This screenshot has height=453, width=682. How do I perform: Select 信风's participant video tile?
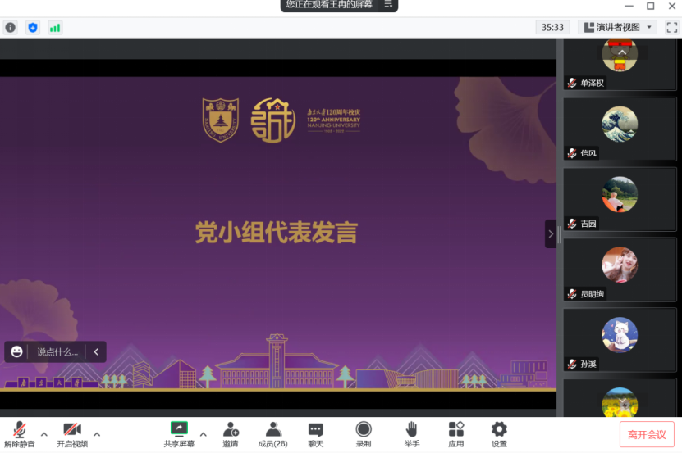pos(620,131)
